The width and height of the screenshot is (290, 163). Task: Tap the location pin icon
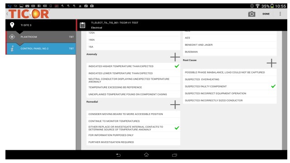(x=12, y=25)
